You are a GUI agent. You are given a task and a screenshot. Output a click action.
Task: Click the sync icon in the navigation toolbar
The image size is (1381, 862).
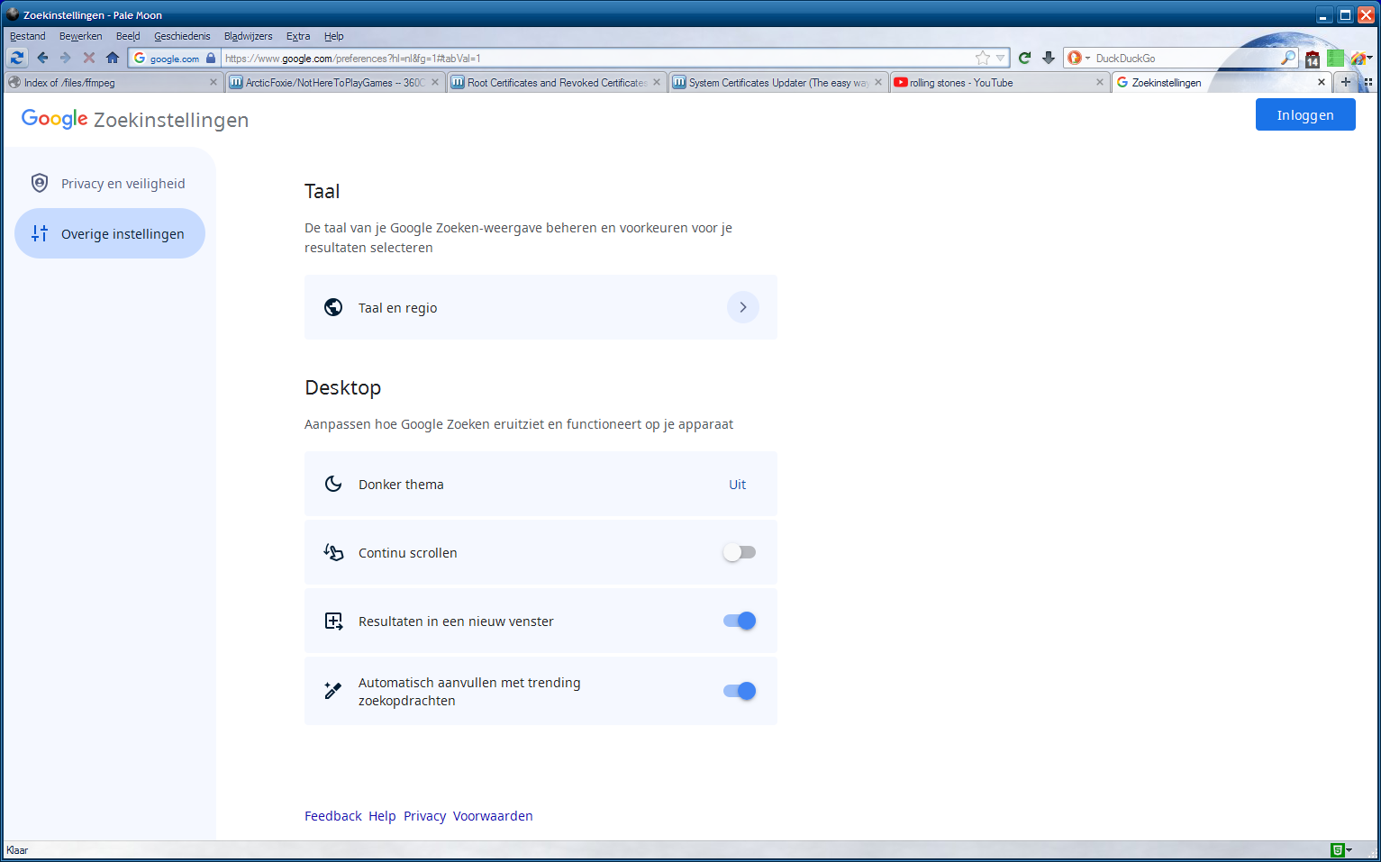click(17, 58)
